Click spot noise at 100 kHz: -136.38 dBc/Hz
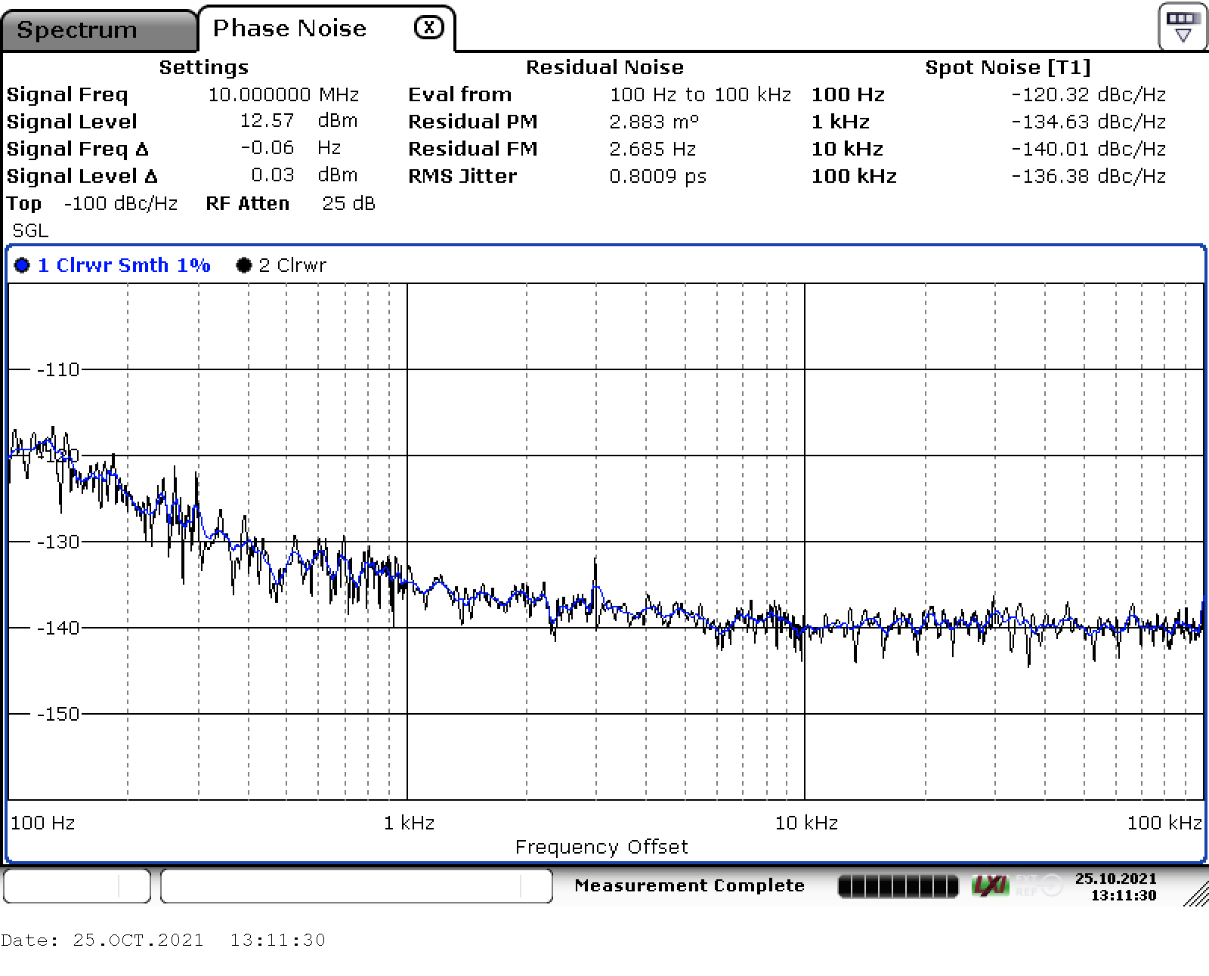 click(1089, 176)
